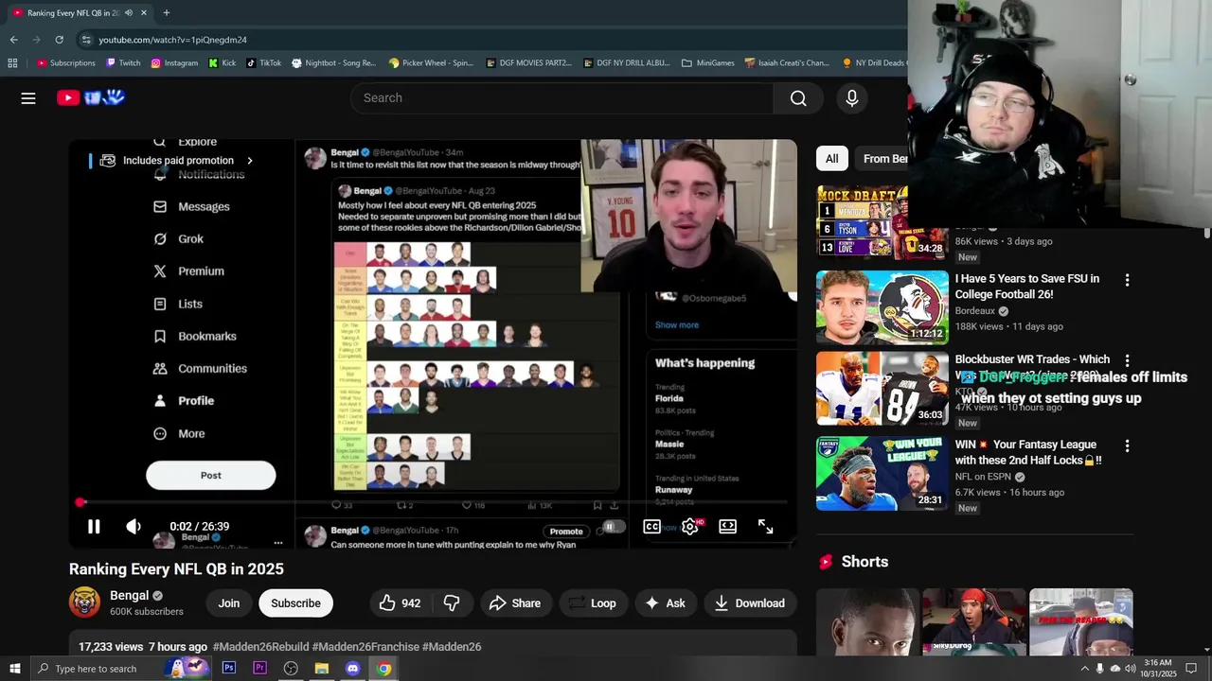Join the Bengal channel membership
This screenshot has width=1212, height=681.
click(x=229, y=603)
